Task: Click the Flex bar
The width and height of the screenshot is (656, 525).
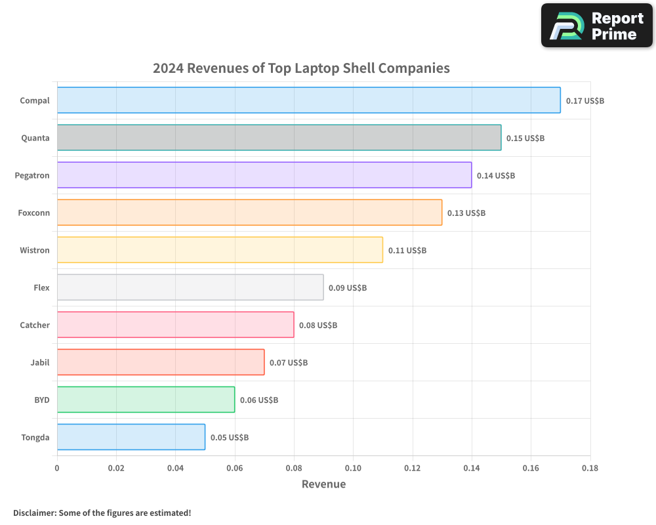Action: click(x=190, y=287)
